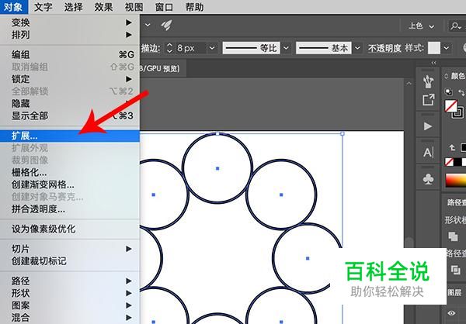The height and width of the screenshot is (324, 466).
Task: Open the 视图 menu
Action: pos(134,7)
